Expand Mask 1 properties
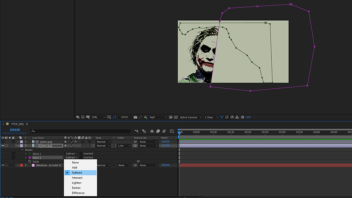 pos(26,154)
